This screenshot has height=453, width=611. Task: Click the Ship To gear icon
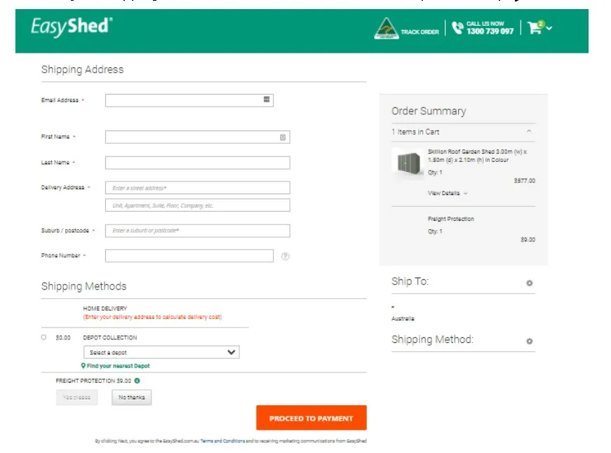click(530, 283)
